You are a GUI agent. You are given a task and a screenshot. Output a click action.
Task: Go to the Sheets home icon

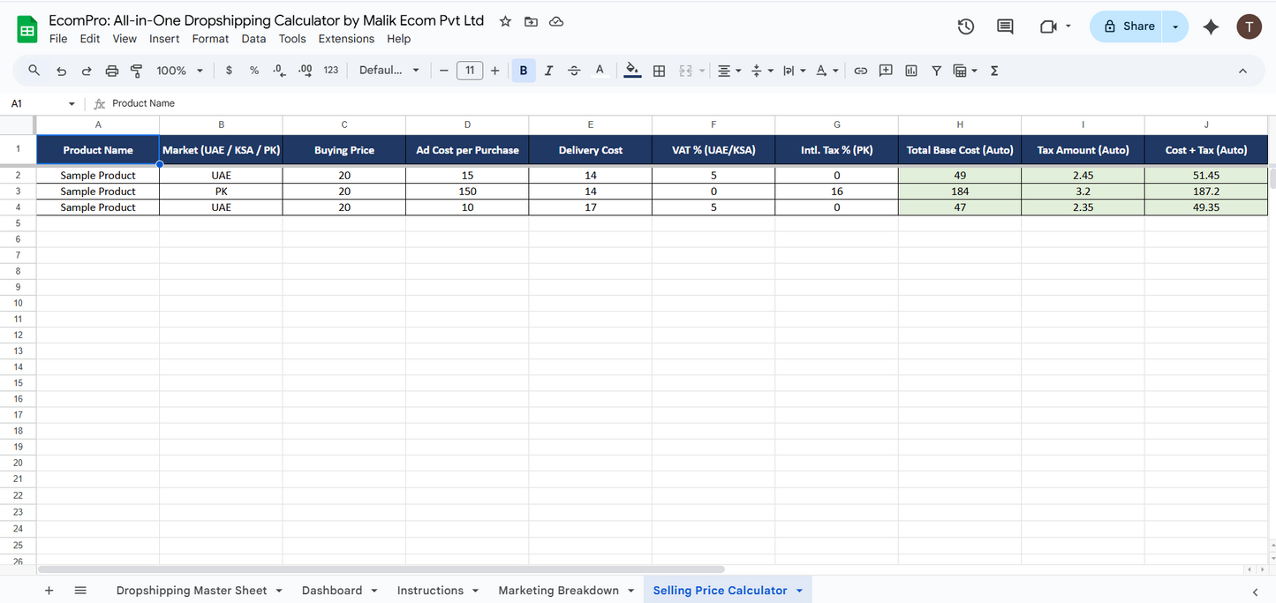click(26, 29)
